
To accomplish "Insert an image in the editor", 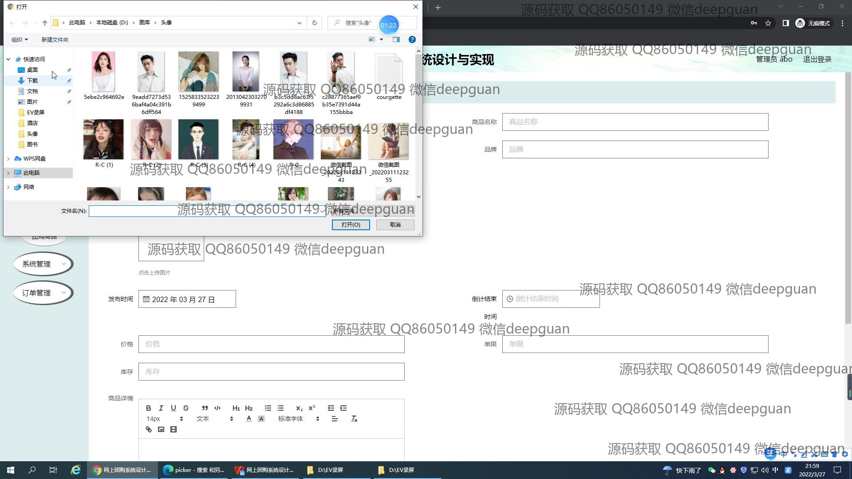I will (x=161, y=429).
